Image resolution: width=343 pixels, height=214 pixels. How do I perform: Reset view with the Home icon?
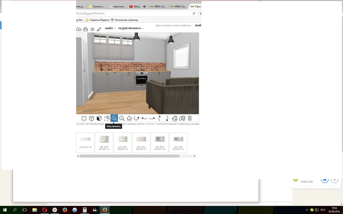click(129, 118)
